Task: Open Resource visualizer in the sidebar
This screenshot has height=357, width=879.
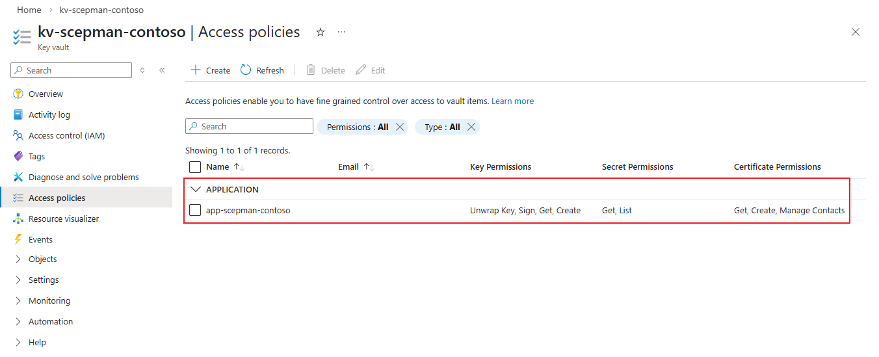Action: click(x=64, y=218)
